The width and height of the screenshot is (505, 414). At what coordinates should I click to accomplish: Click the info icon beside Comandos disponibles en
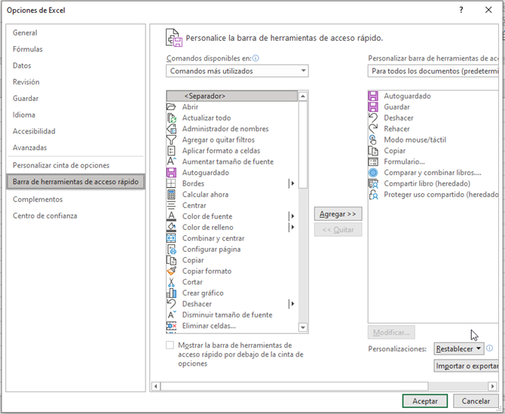pos(256,58)
